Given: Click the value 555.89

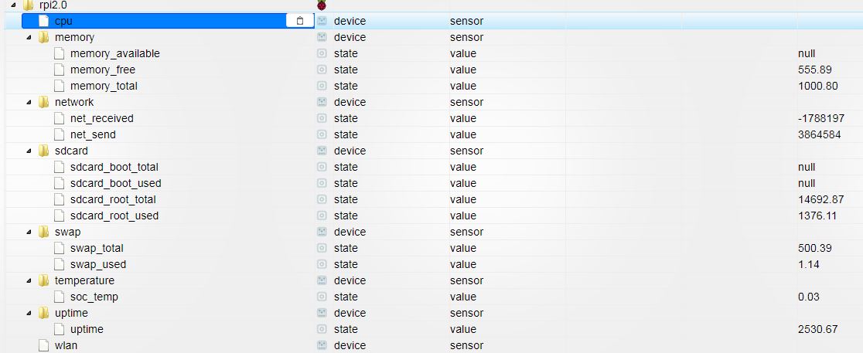Looking at the screenshot, I should pyautogui.click(x=814, y=70).
